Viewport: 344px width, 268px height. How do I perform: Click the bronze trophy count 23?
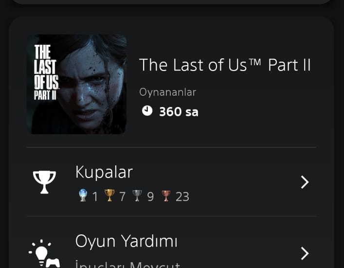(x=182, y=197)
